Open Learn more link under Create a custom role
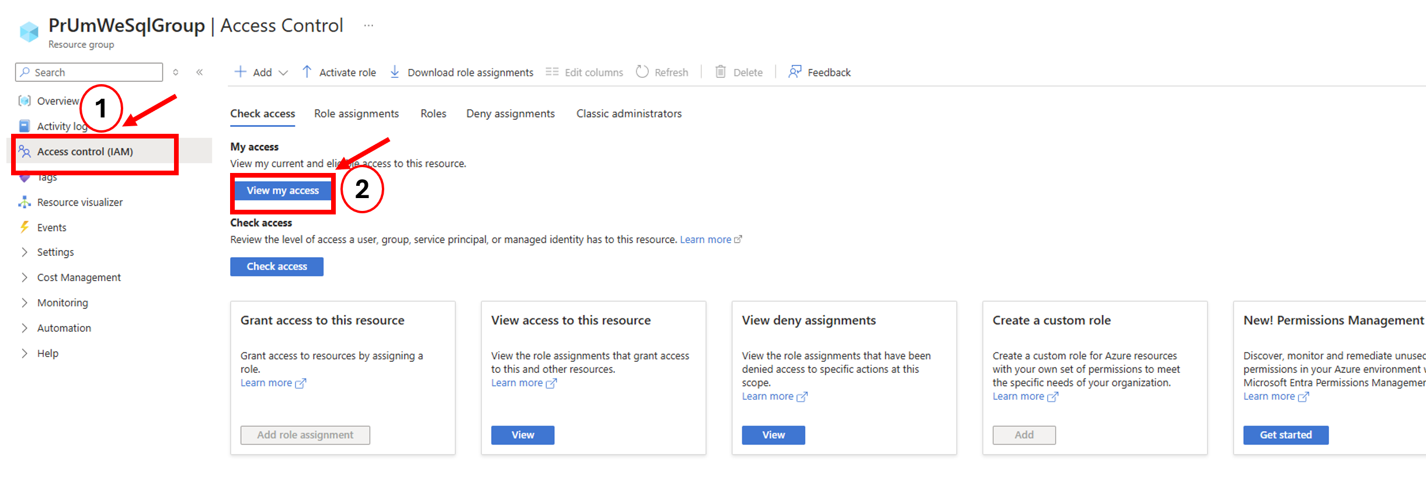The height and width of the screenshot is (499, 1426). 1018,396
